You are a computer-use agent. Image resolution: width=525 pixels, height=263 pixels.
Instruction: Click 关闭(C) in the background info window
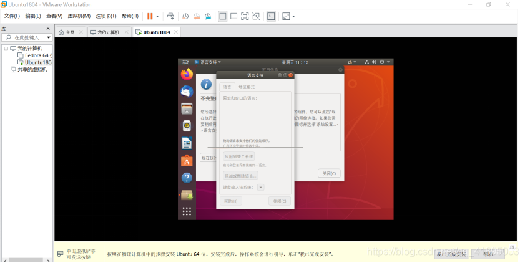pyautogui.click(x=329, y=173)
